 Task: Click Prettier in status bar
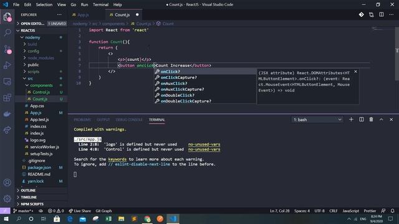click(x=370, y=211)
